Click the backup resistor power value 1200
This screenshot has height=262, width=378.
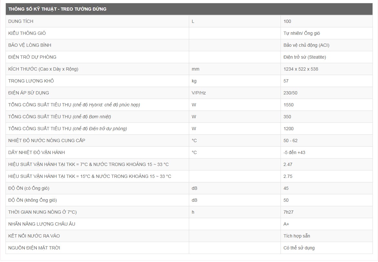click(289, 129)
